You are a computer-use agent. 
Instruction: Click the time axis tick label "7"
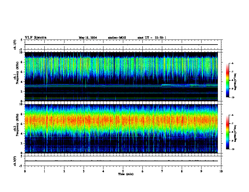pos(162,171)
